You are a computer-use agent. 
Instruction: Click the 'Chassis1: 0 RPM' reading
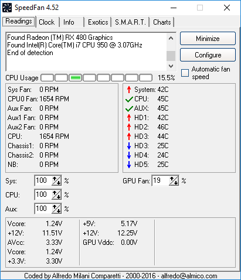coord(33,146)
